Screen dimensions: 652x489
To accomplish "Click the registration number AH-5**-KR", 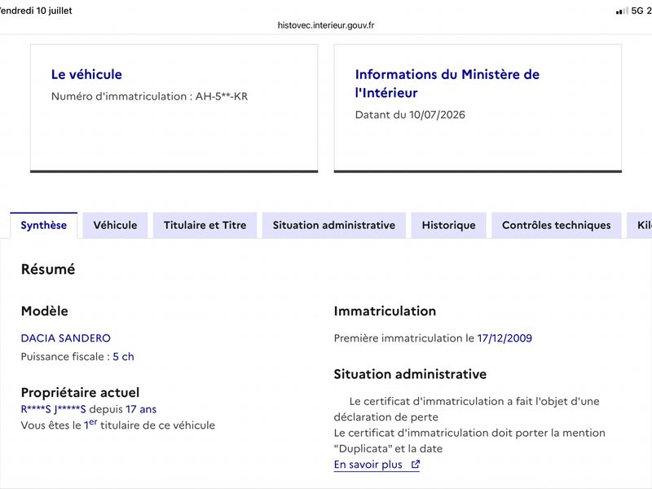I will [x=222, y=96].
